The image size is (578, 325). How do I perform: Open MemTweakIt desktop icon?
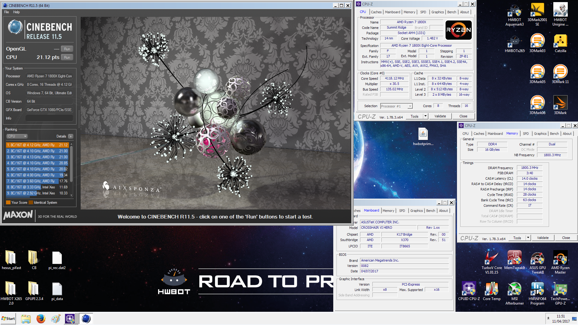point(514,261)
